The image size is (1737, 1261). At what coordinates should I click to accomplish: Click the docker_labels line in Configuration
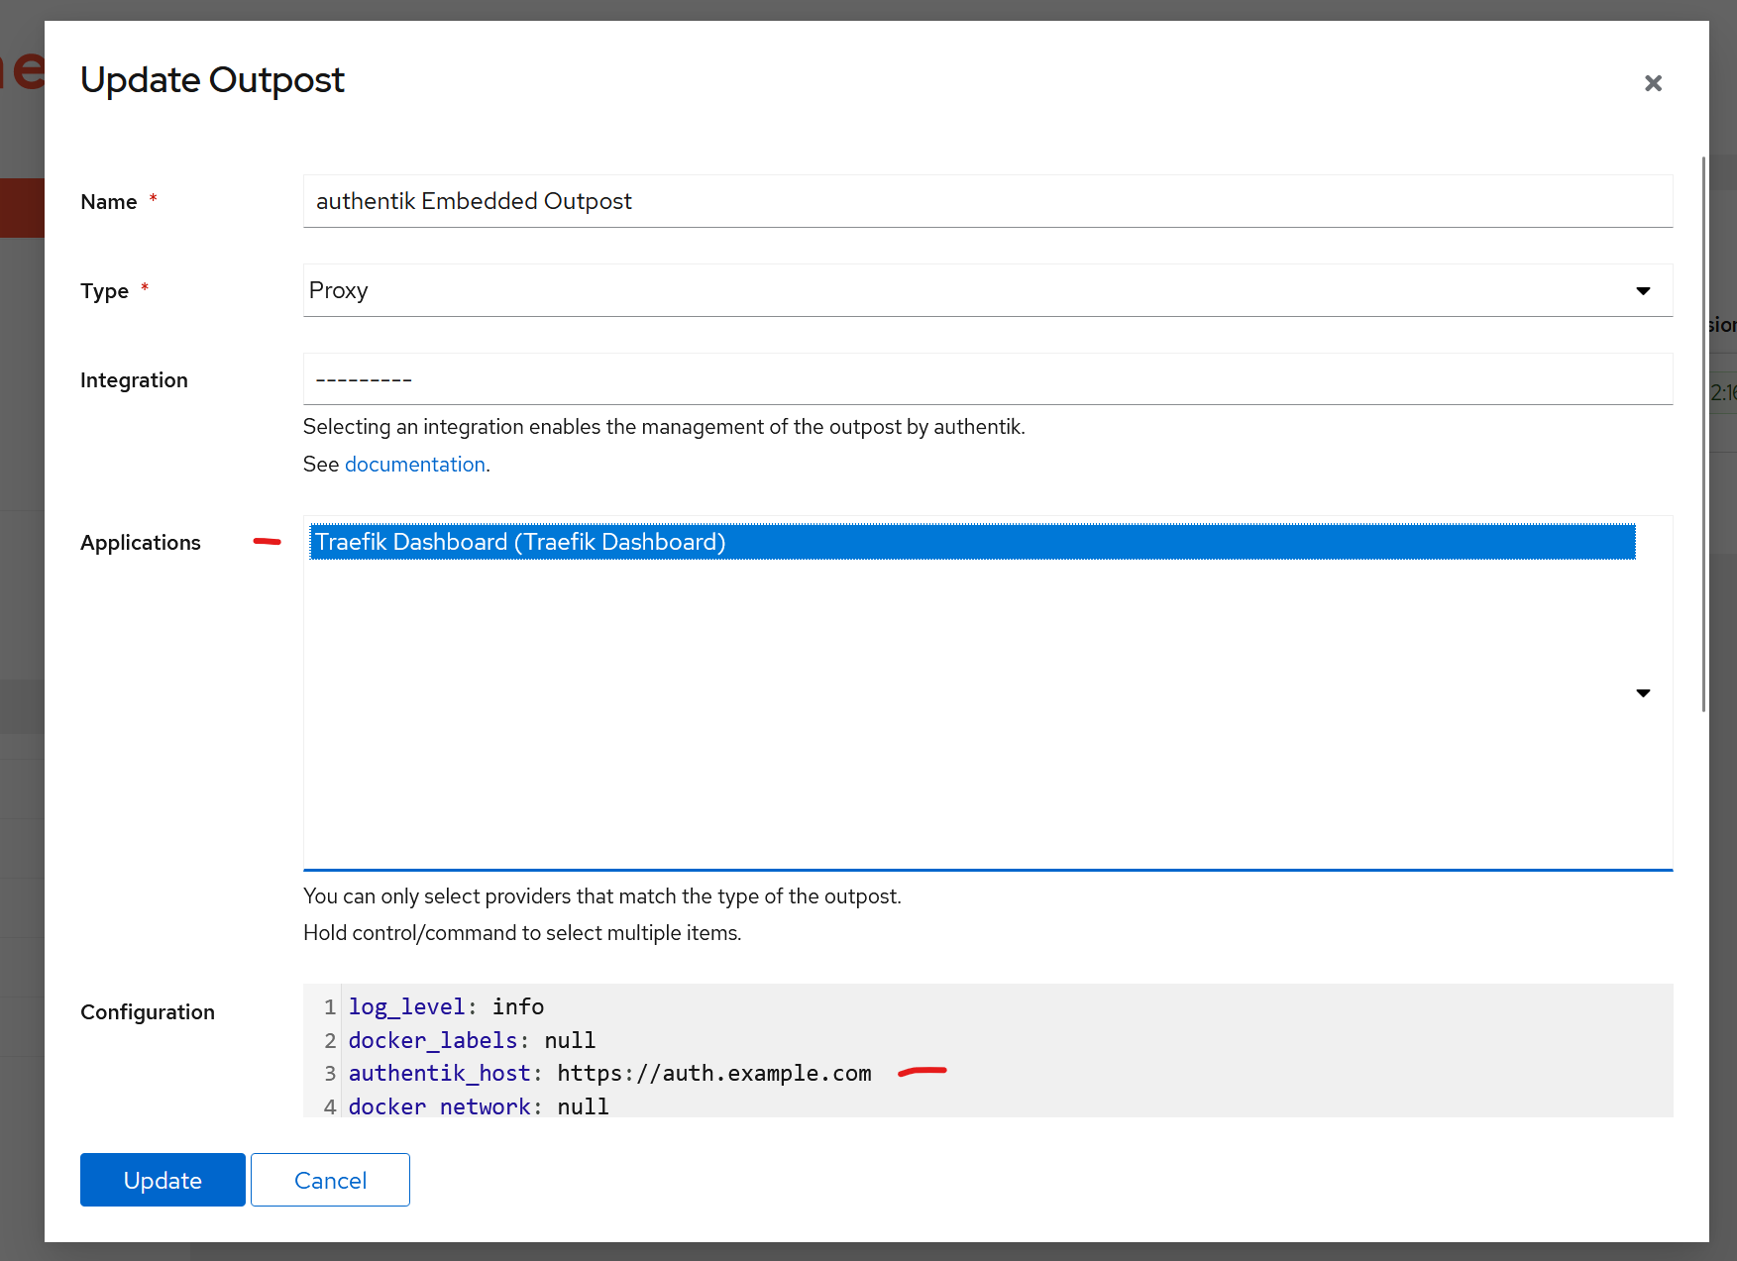click(x=472, y=1040)
